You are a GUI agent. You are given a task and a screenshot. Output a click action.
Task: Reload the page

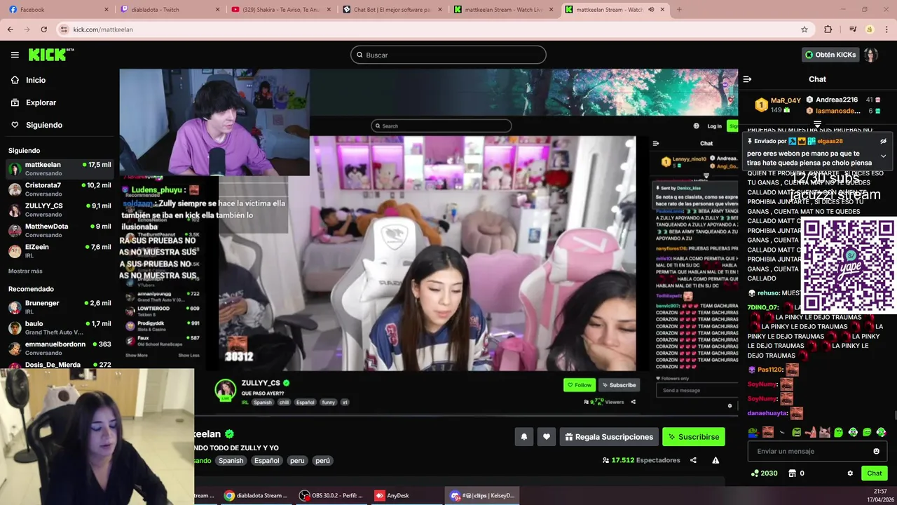(43, 29)
